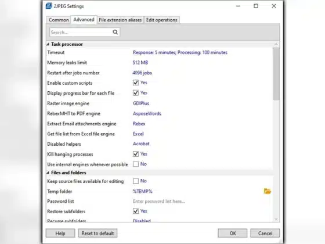Click the settings list vertical scrollbar thumb
Screen dimensions: 325x244
coord(276,74)
